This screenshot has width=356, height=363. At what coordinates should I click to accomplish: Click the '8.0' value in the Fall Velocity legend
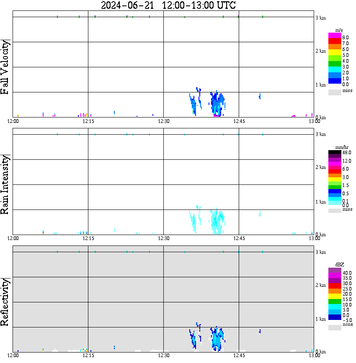point(346,38)
